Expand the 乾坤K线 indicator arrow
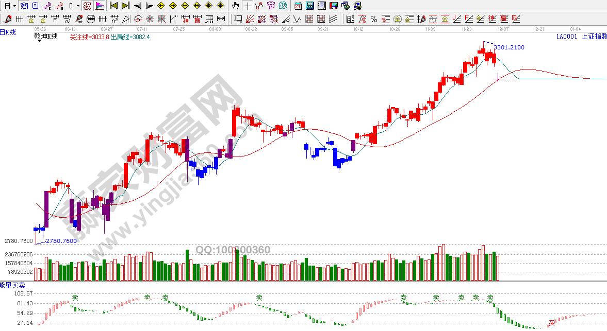 click(39, 41)
